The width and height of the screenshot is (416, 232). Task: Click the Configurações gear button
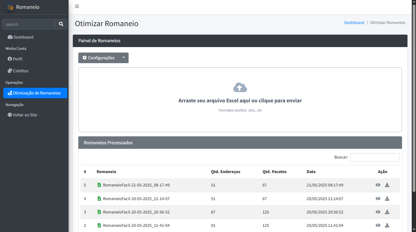pos(98,58)
